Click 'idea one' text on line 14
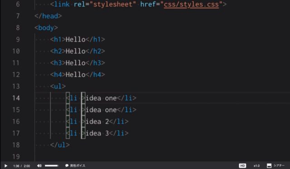 [101, 98]
